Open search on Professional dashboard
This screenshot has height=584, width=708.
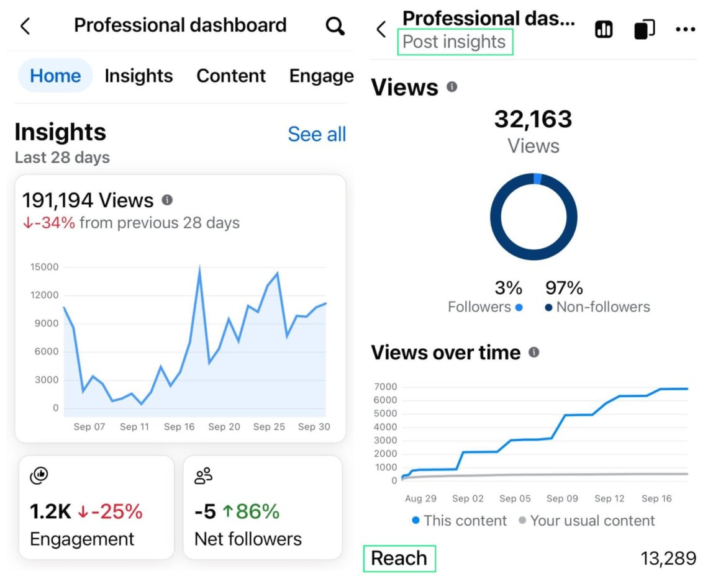click(x=335, y=26)
